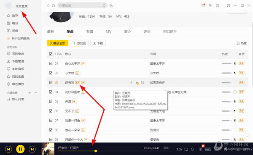Open the MV icon next to 浪花一朵朵

coord(83,130)
